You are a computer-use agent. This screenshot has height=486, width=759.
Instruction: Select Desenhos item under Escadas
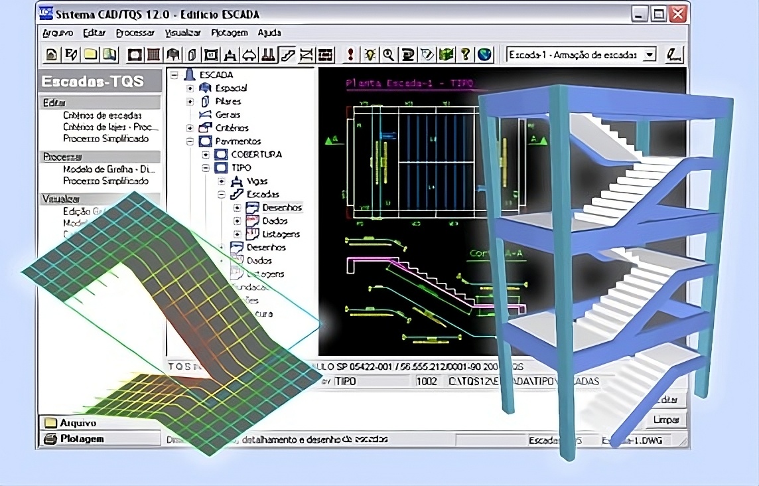282,208
